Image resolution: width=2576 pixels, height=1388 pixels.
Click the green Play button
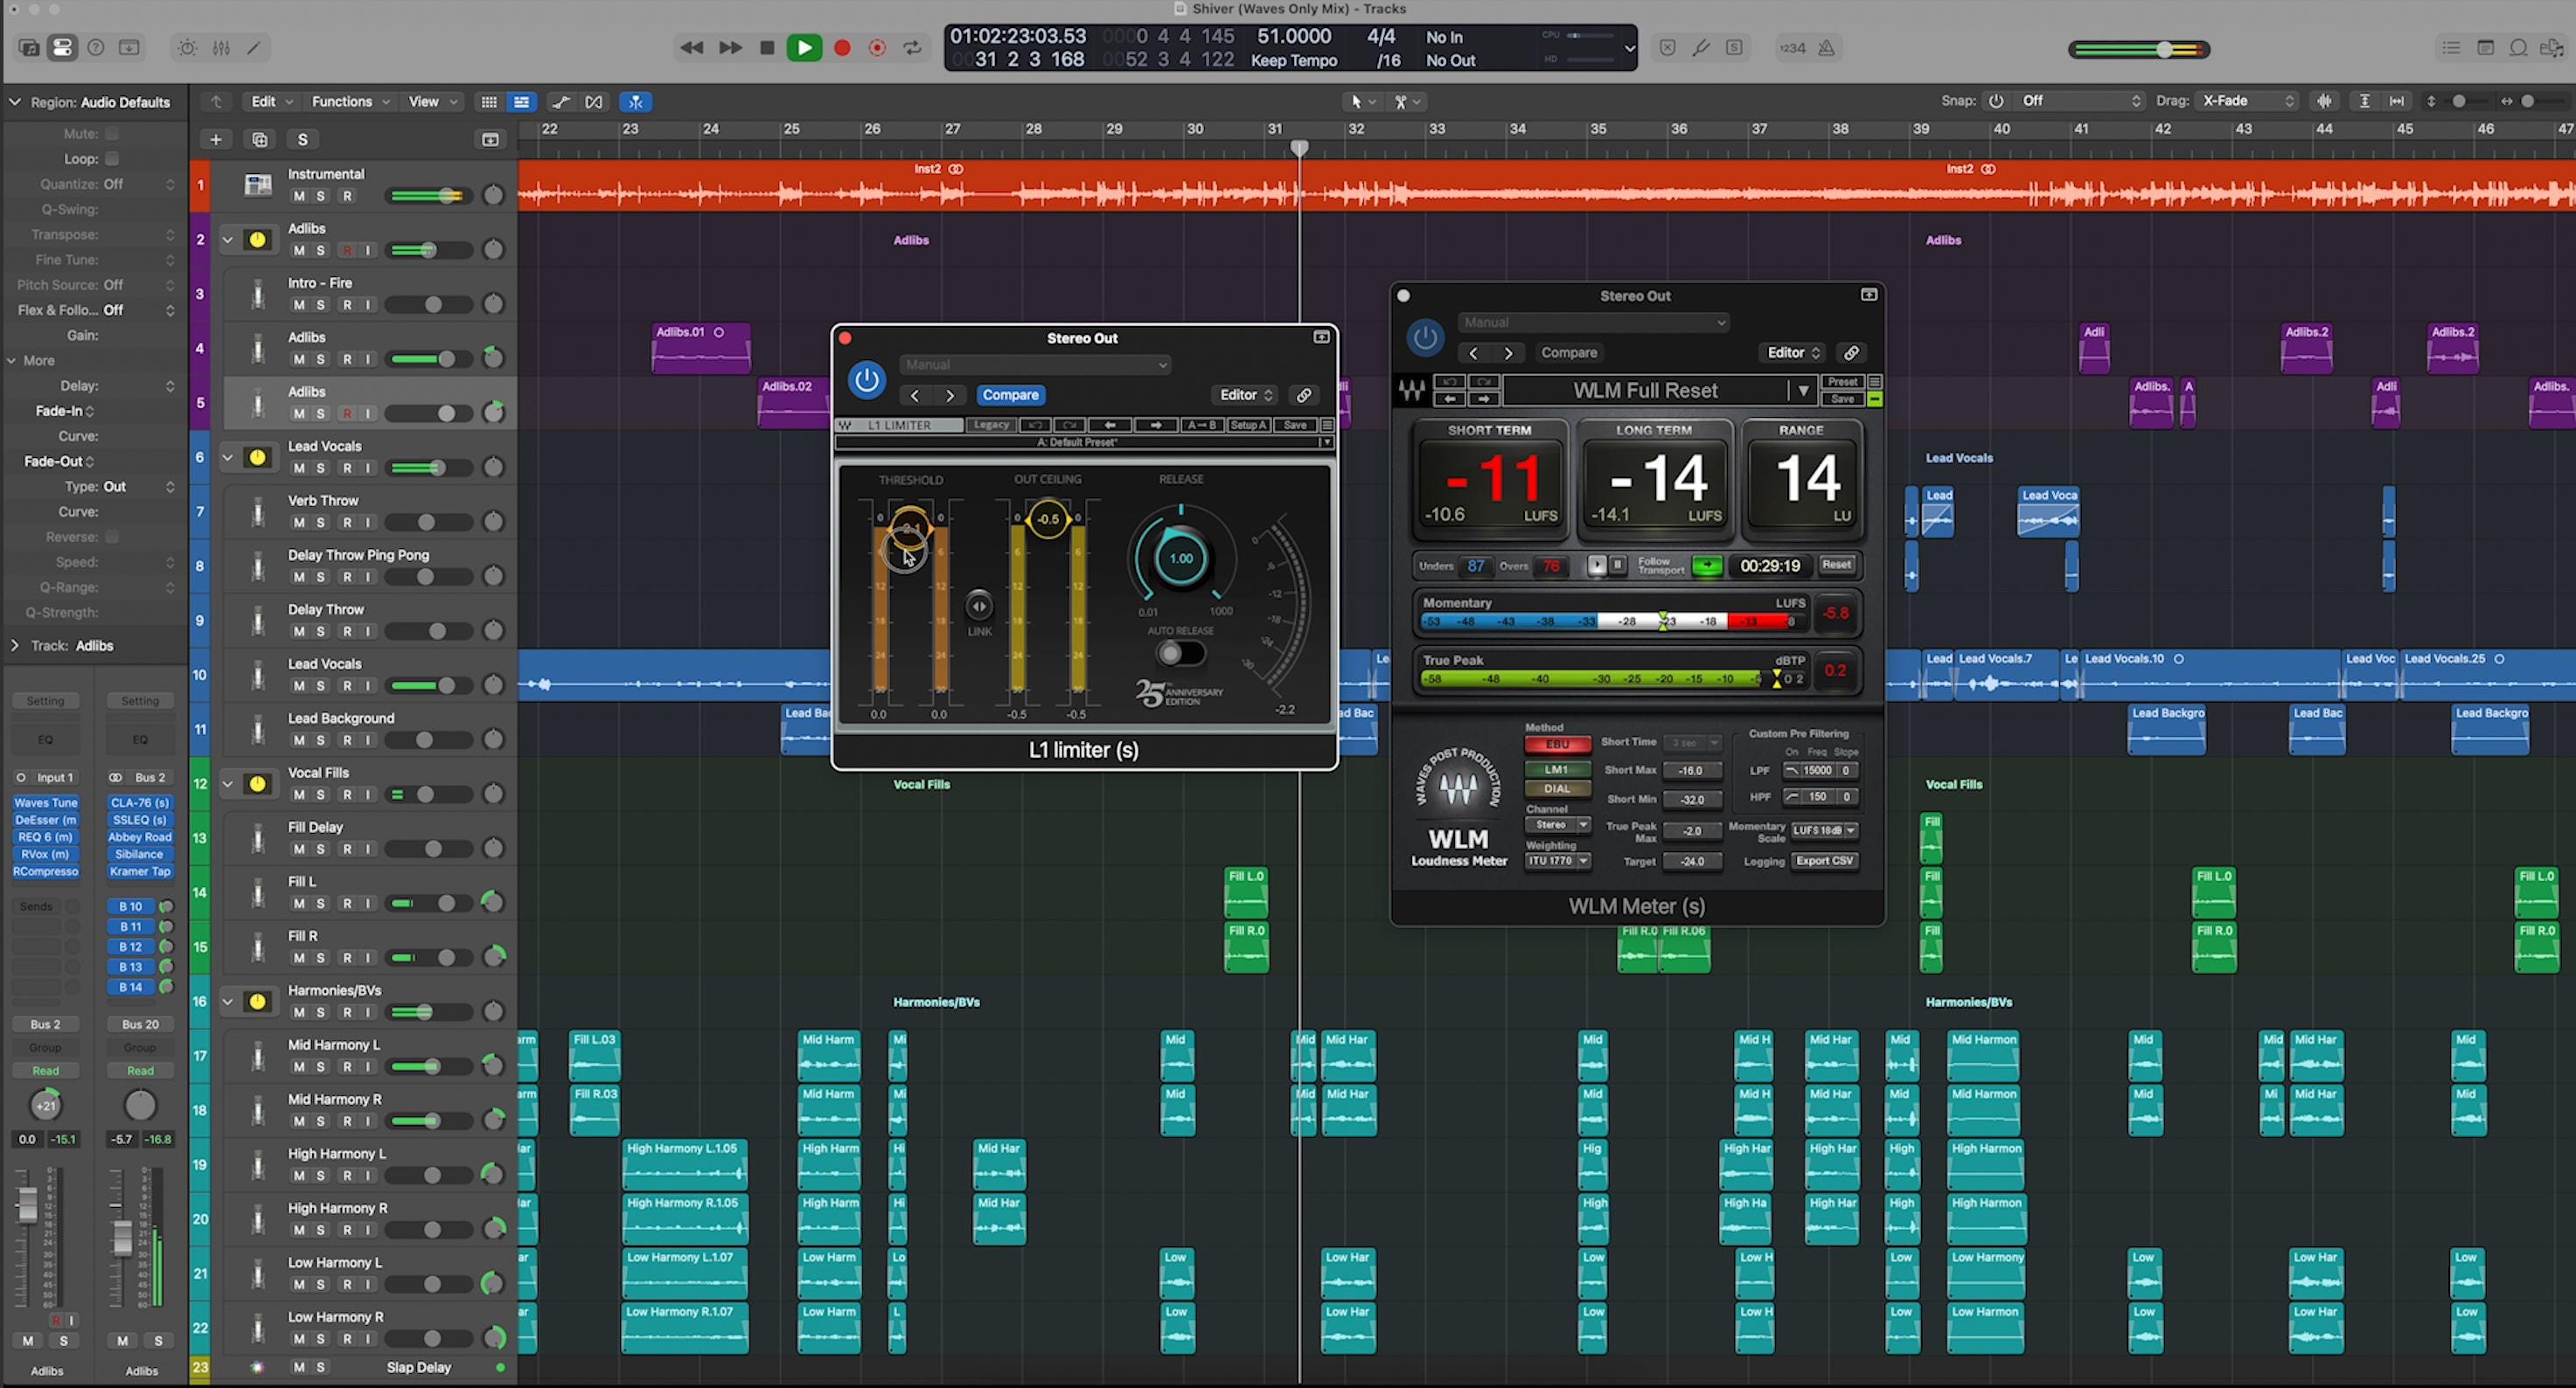[804, 48]
